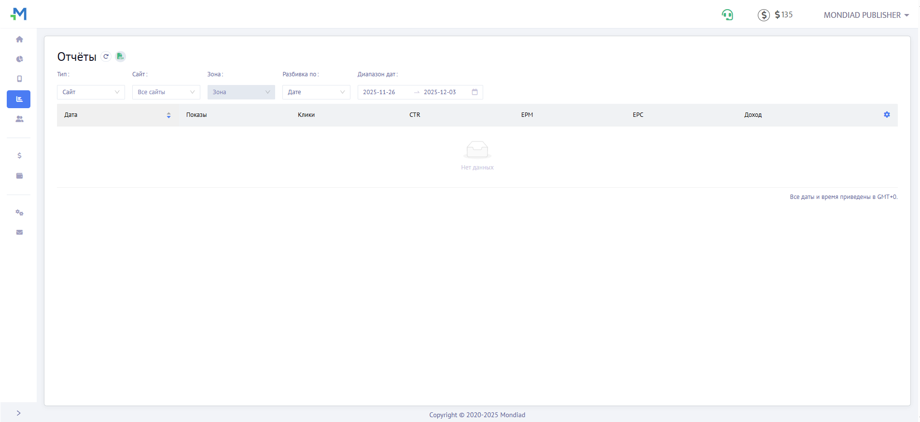The image size is (920, 422).
Task: Open the gears settings sidebar icon
Action: click(19, 213)
